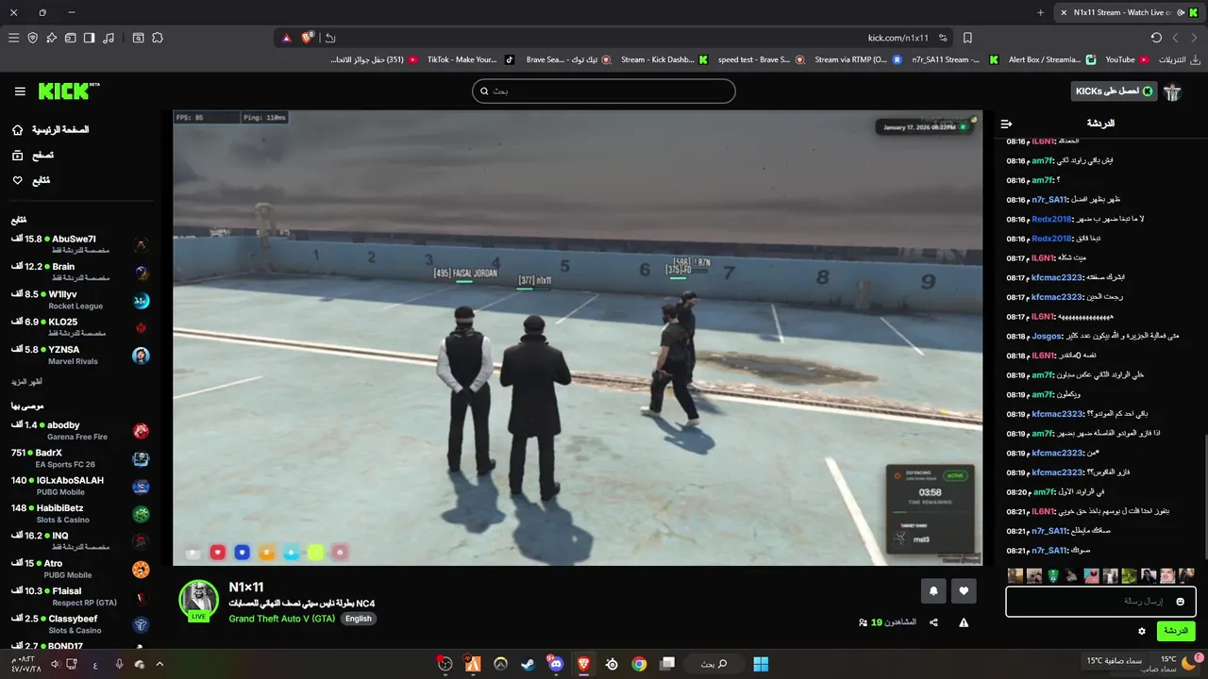
Task: Open the tab search icon in toolbar
Action: pyautogui.click(x=138, y=38)
